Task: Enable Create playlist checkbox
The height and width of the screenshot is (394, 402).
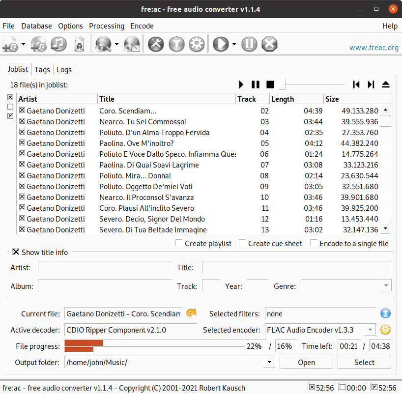Action: pyautogui.click(x=179, y=243)
